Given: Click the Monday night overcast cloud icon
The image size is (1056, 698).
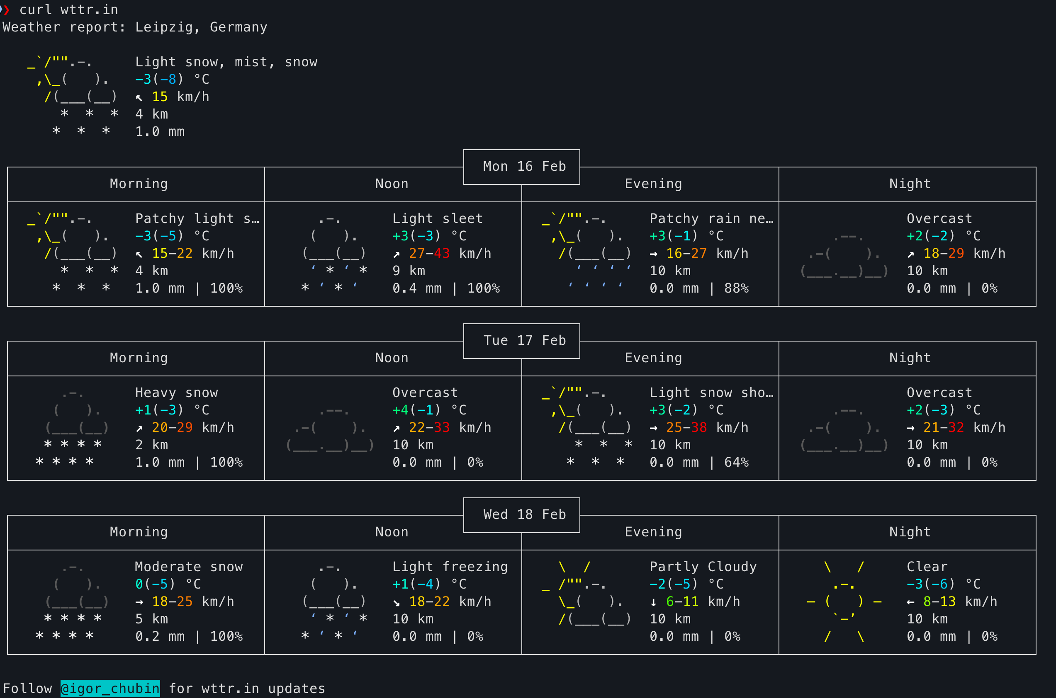Looking at the screenshot, I should (844, 258).
